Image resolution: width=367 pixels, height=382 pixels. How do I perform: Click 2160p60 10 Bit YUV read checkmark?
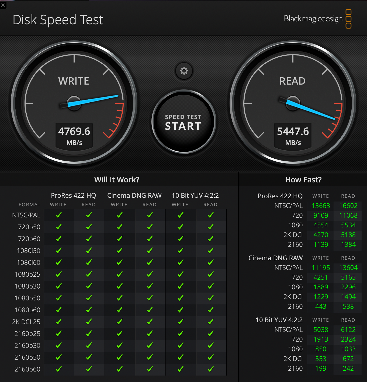click(x=210, y=369)
